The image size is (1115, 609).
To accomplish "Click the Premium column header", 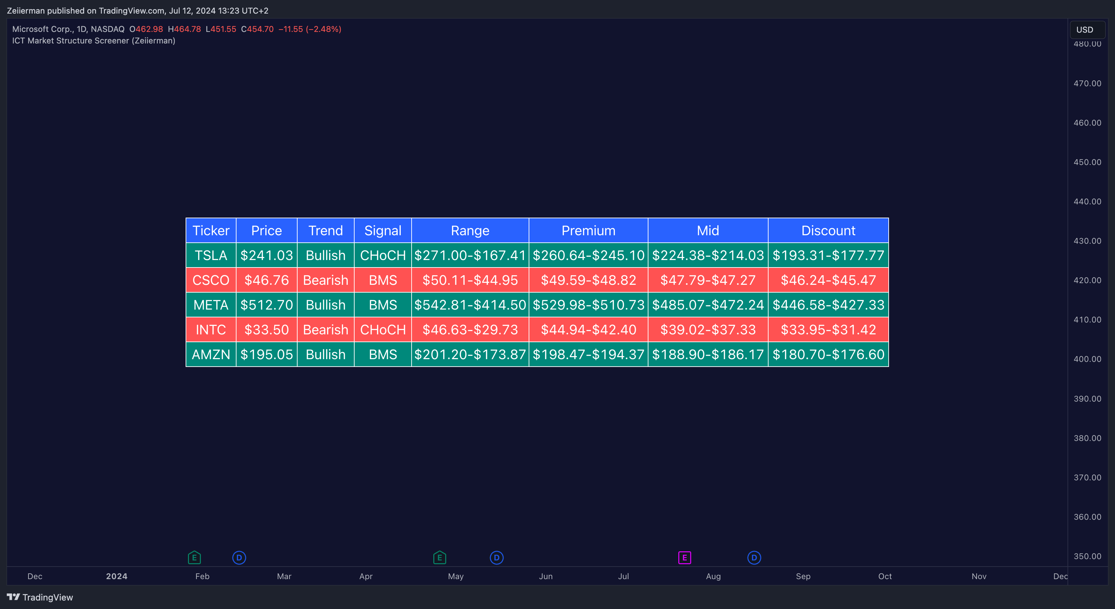I will click(588, 230).
